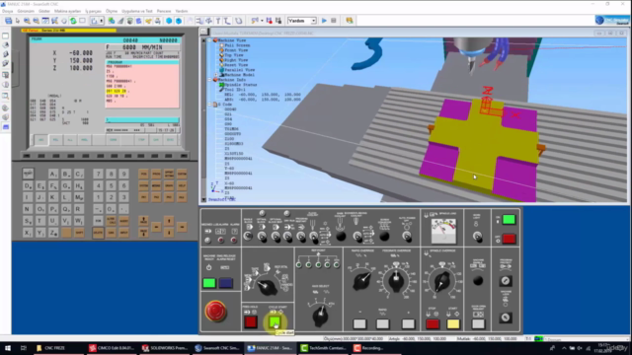
Task: Click the orange icon at toolbar far right
Action: click(x=349, y=21)
